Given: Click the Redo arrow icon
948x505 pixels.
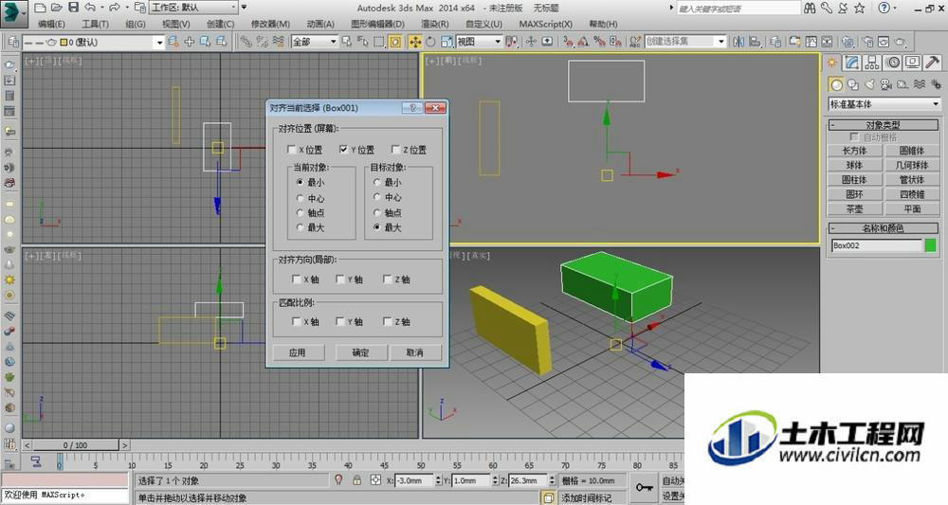Looking at the screenshot, I should click(114, 8).
